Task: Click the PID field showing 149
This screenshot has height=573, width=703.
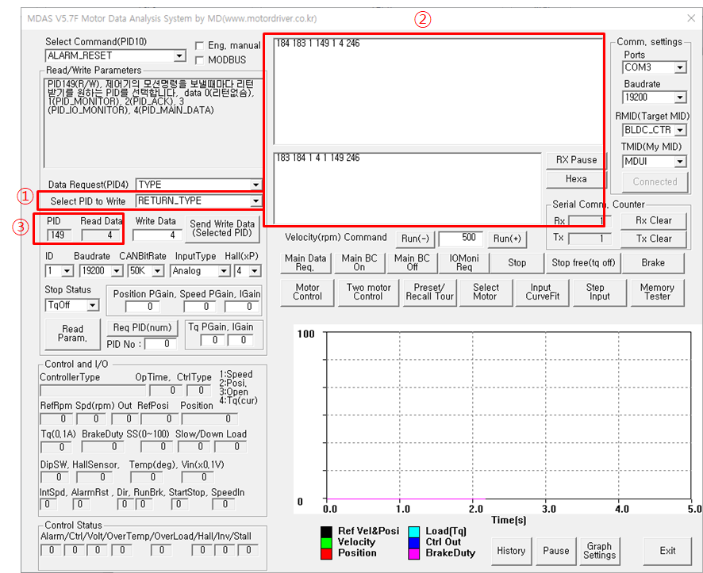Action: pyautogui.click(x=59, y=235)
